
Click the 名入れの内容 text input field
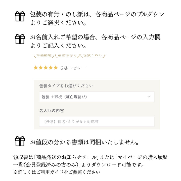tap(97, 122)
